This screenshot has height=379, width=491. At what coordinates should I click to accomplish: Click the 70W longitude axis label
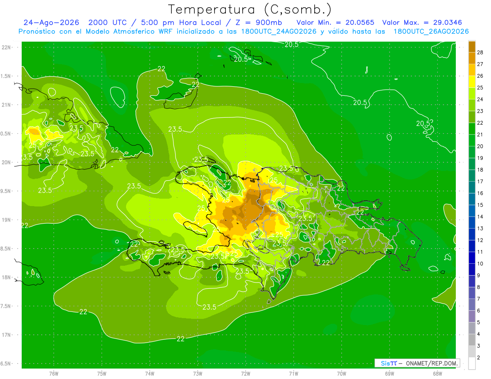(x=342, y=373)
